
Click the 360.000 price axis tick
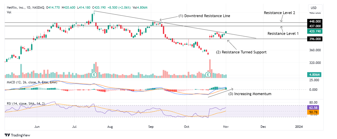[x=315, y=50]
